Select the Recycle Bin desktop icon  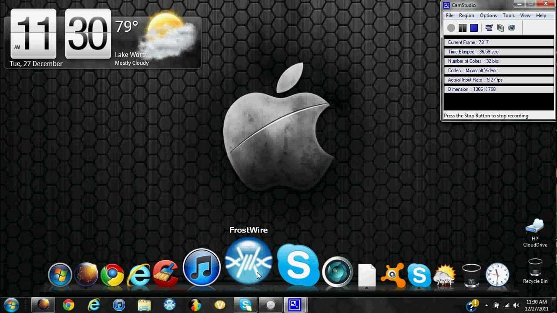[x=535, y=271]
